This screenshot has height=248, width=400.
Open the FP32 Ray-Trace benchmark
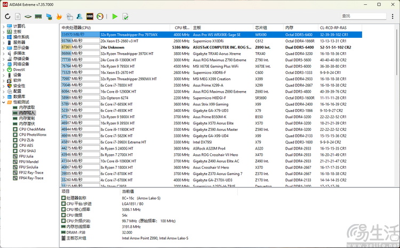31,172
